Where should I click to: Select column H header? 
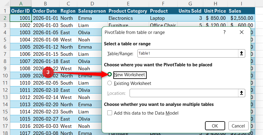click(216, 4)
